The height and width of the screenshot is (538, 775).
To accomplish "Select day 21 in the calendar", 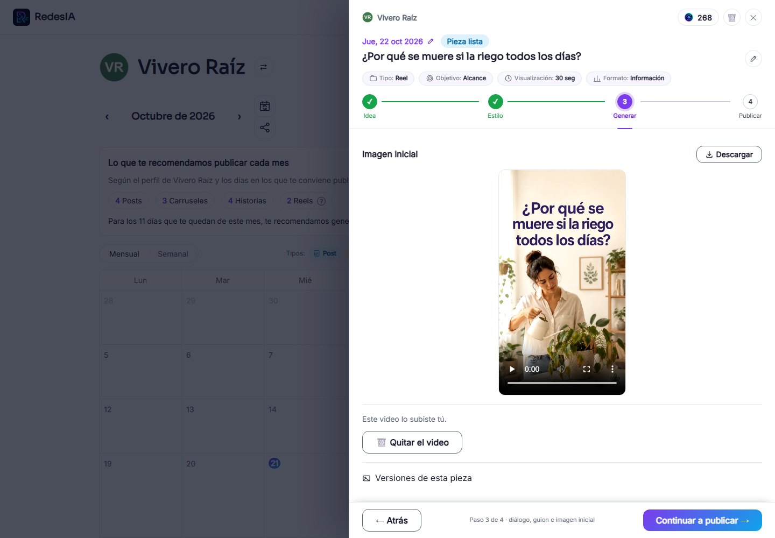I will (274, 463).
